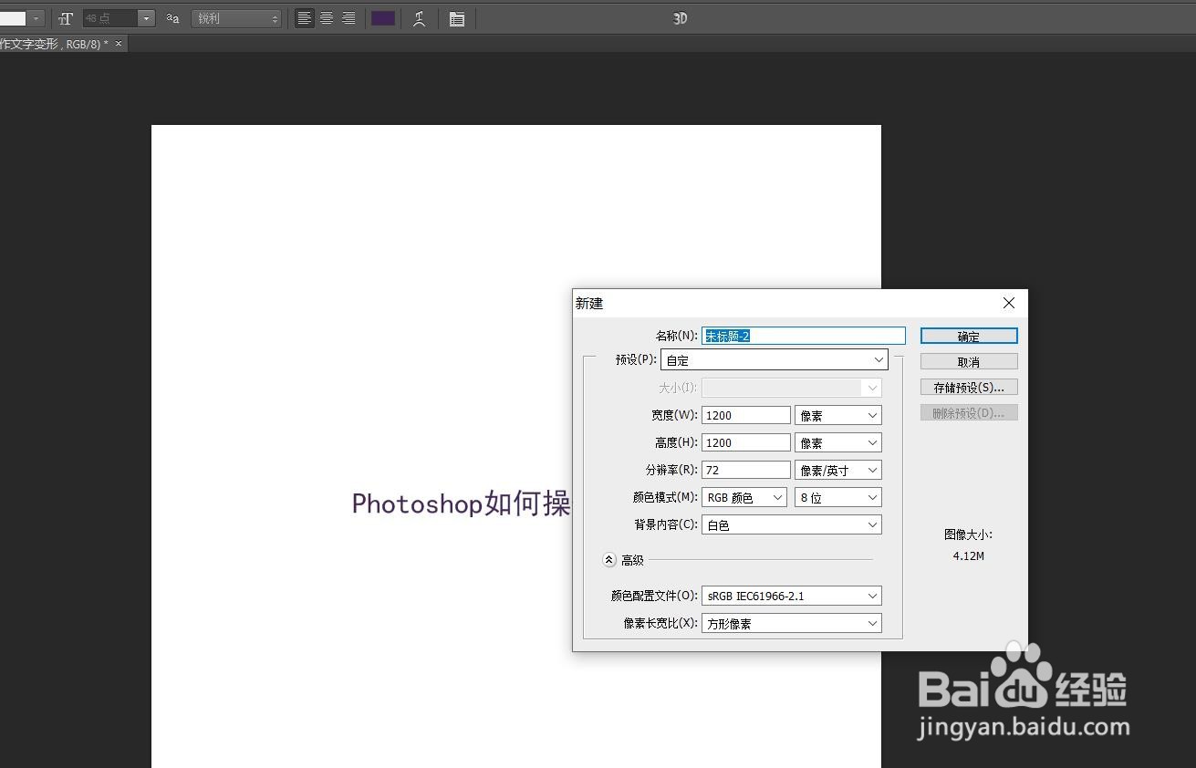The height and width of the screenshot is (768, 1196).
Task: Click the anti-alias 'aa' icon in options bar
Action: [172, 18]
